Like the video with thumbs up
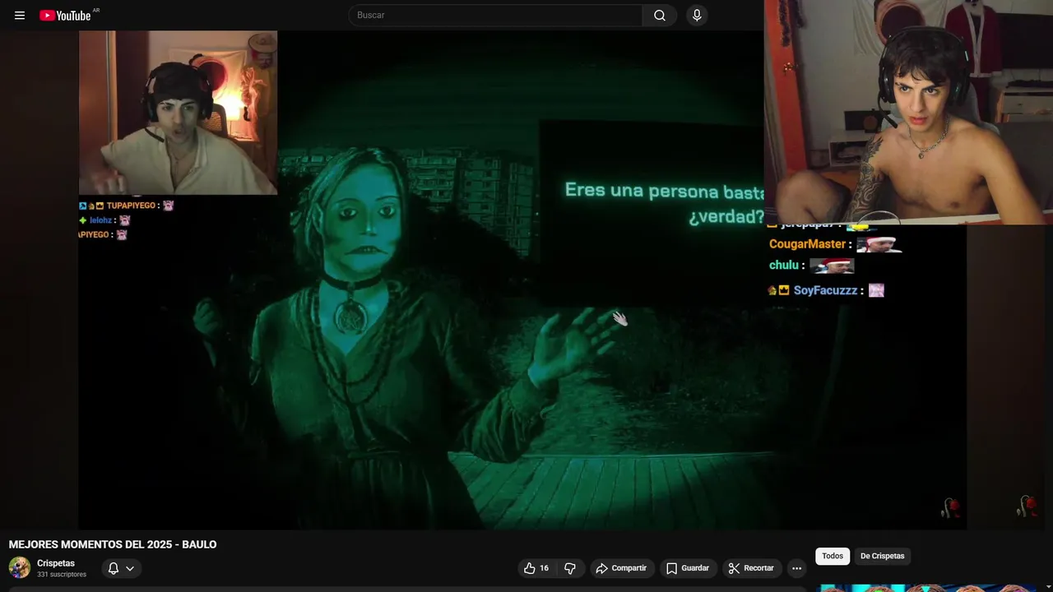The width and height of the screenshot is (1053, 592). coord(536,568)
